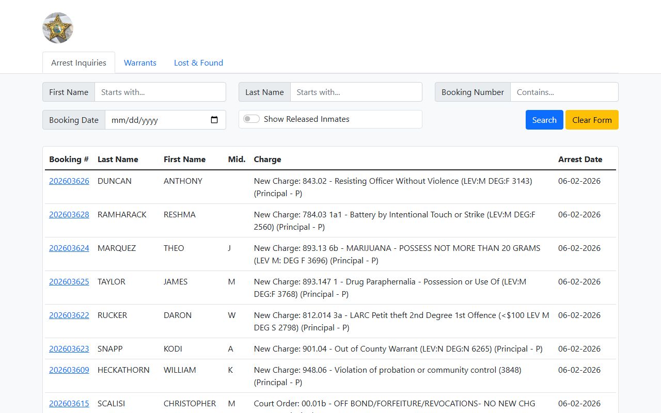Open booking 202603623 for Snapp
This screenshot has width=661, height=413.
[x=69, y=348]
